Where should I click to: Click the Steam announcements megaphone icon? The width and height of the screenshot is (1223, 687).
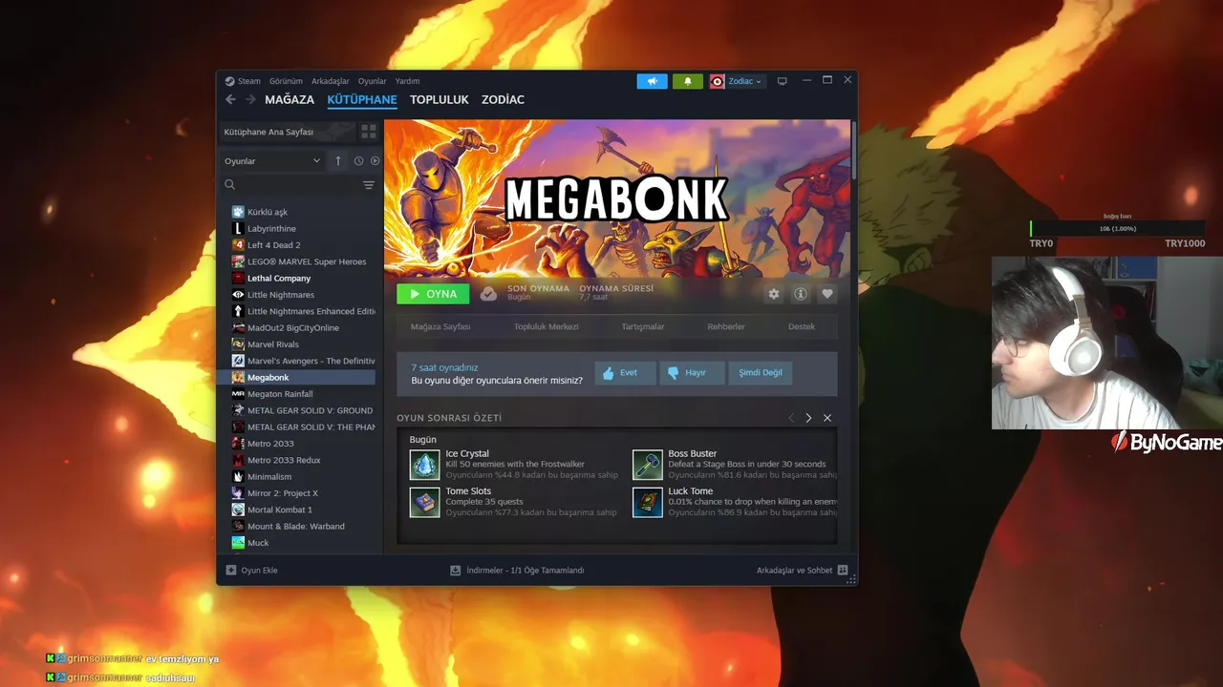(x=652, y=81)
